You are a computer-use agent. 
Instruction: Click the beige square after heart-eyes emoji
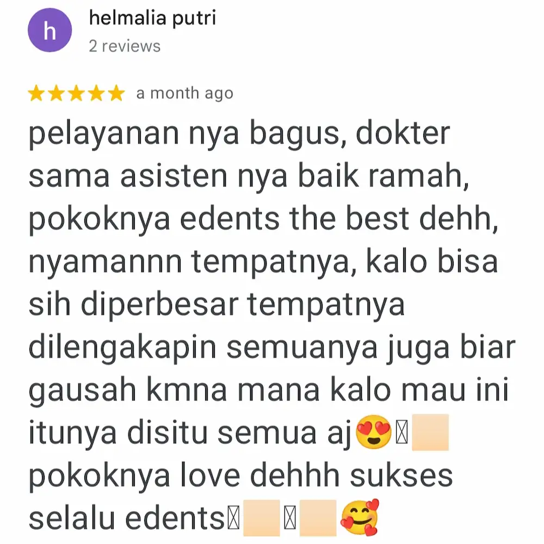(430, 432)
